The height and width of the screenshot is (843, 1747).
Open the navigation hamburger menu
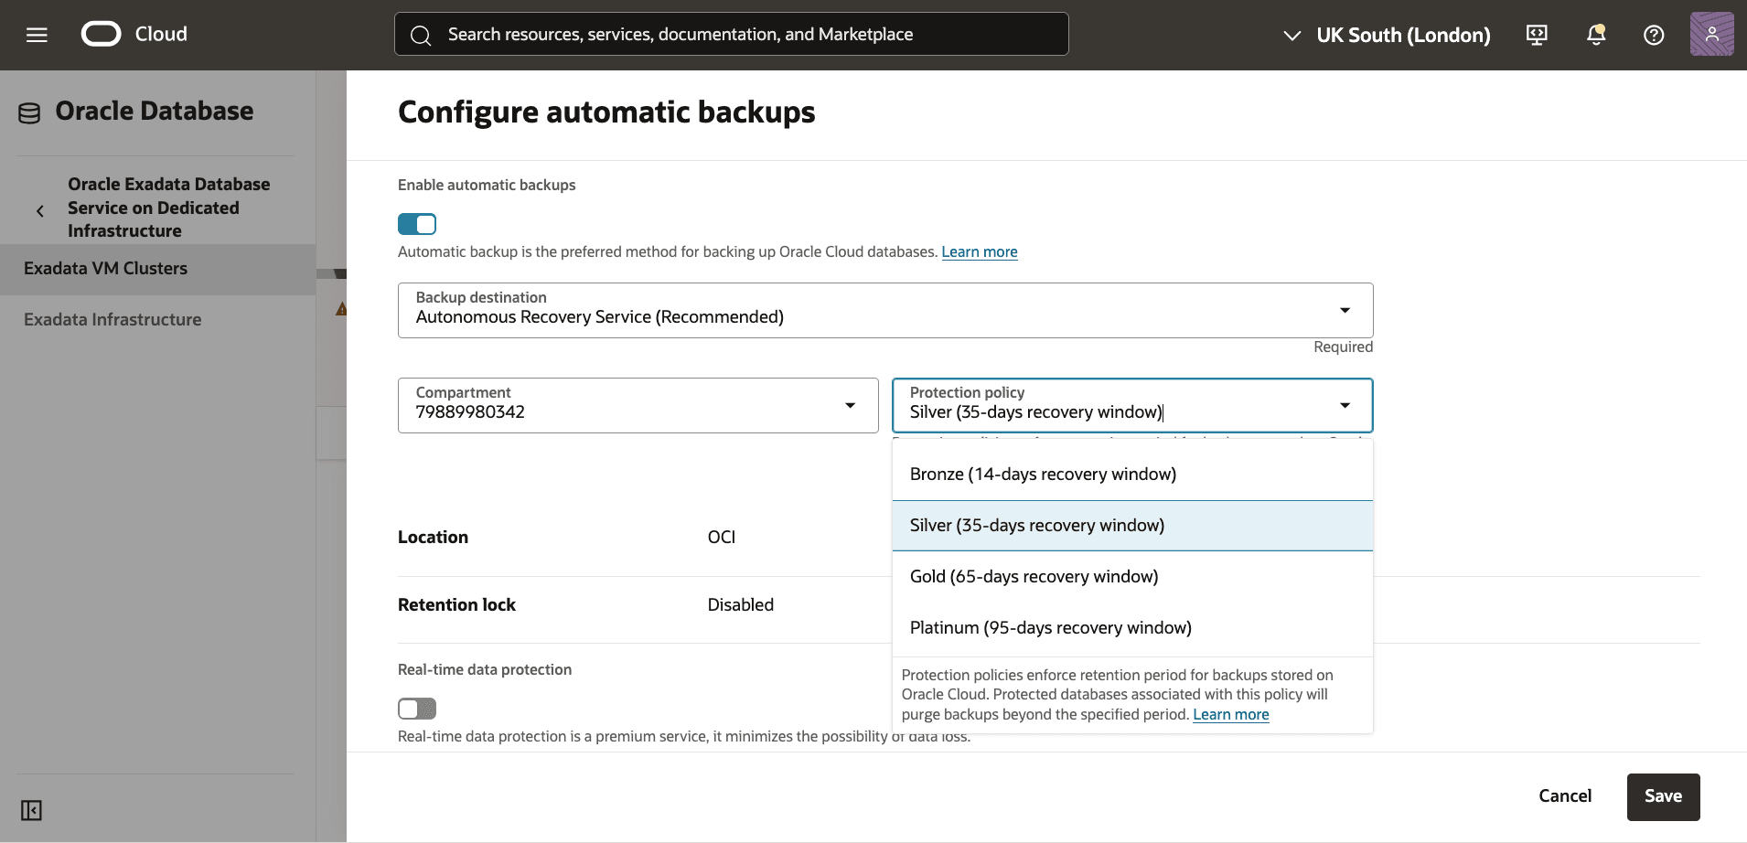[x=36, y=34]
